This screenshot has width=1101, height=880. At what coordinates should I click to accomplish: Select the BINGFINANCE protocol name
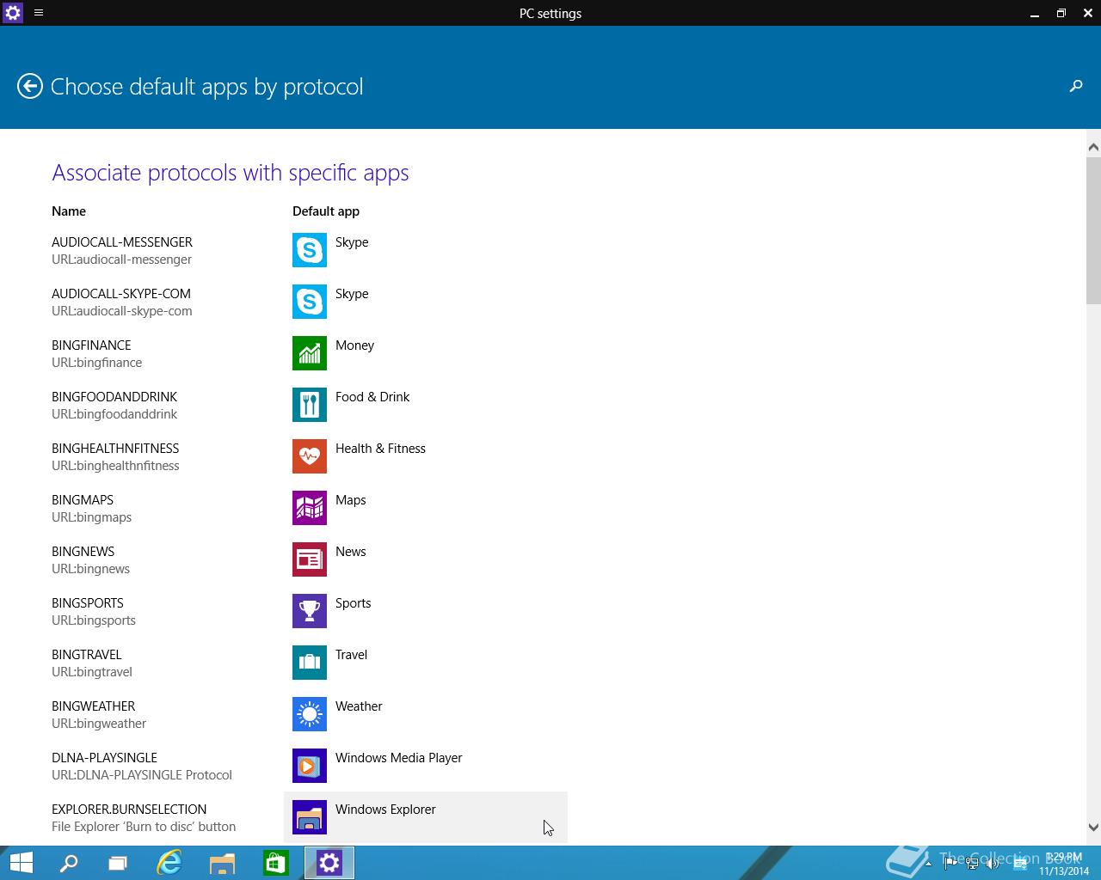pos(91,345)
